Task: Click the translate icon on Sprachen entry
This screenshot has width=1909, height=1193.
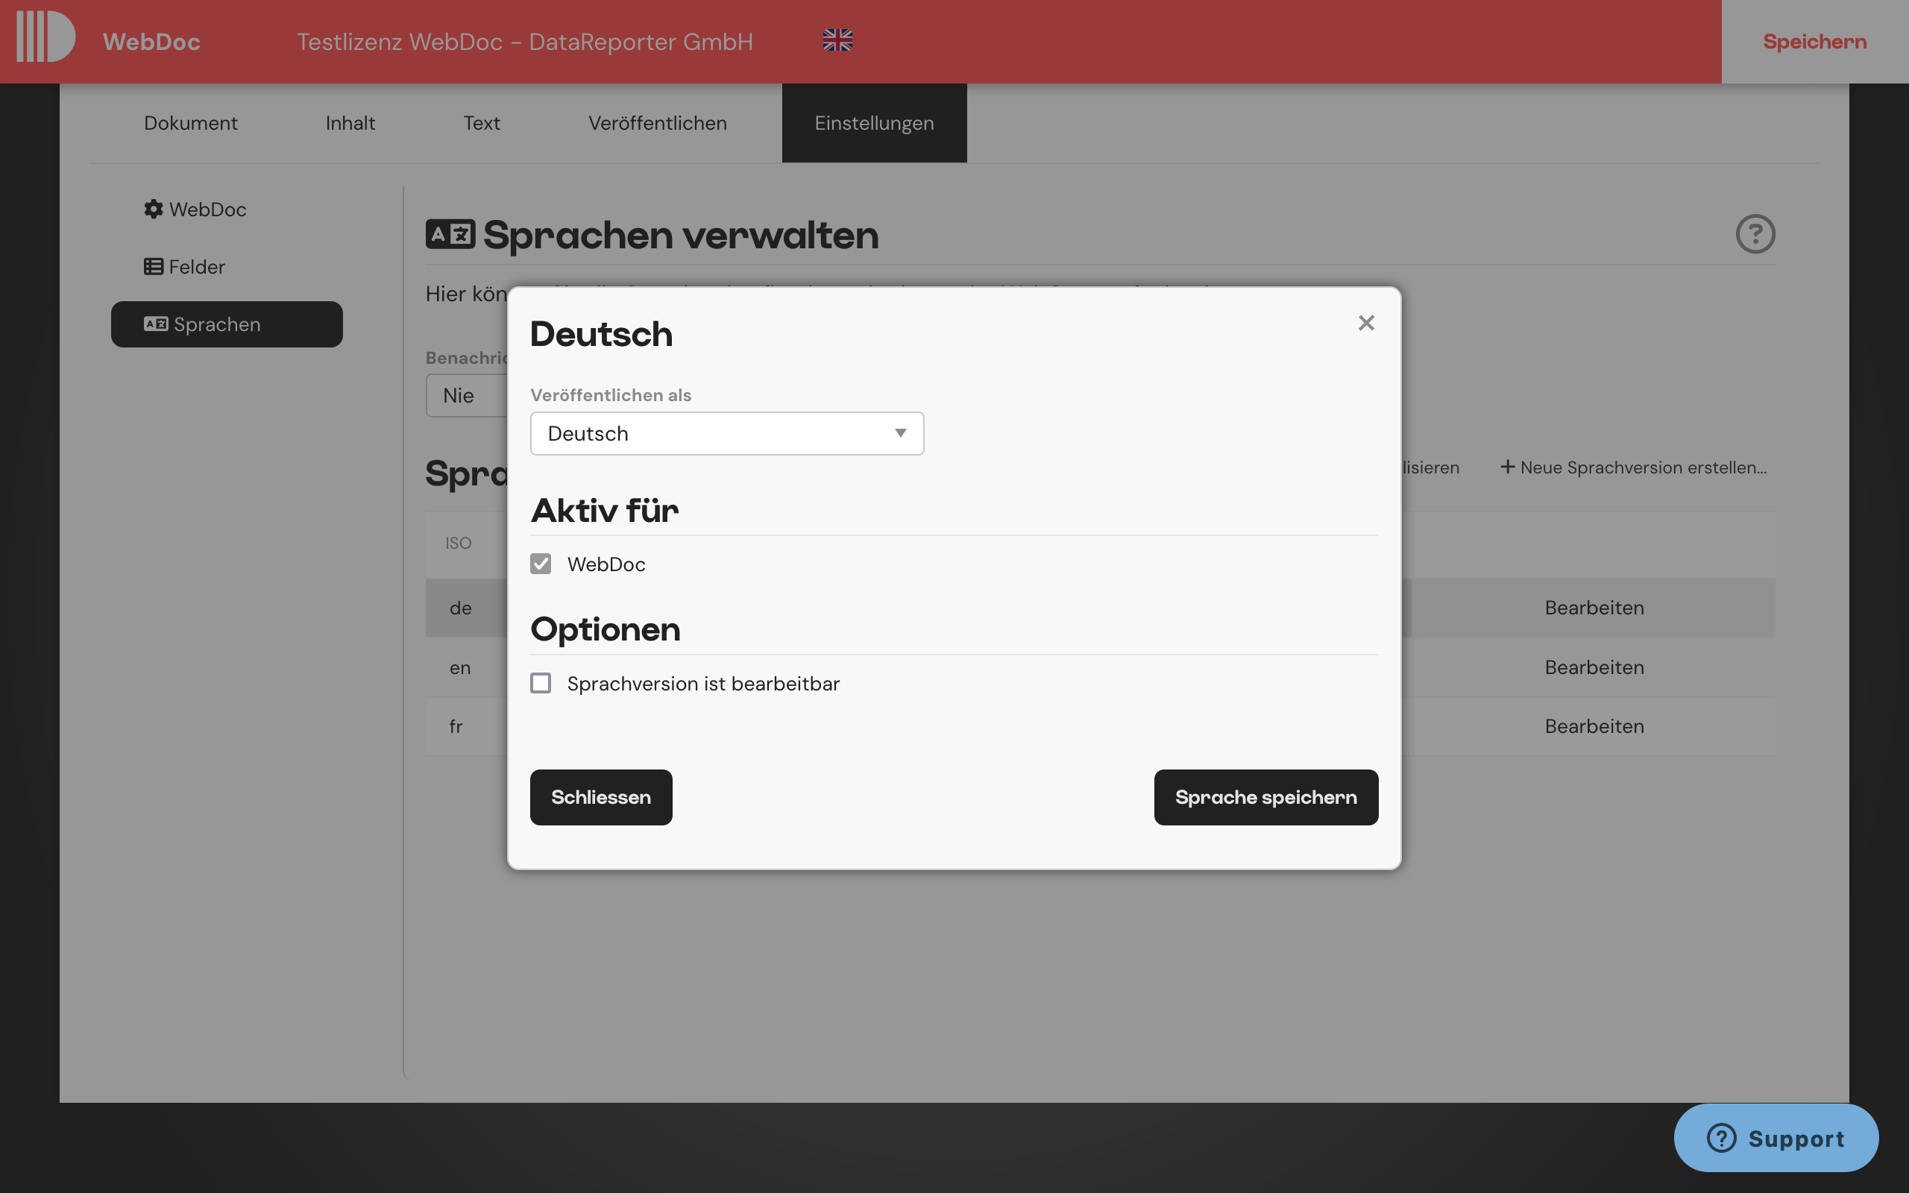Action: coord(156,324)
